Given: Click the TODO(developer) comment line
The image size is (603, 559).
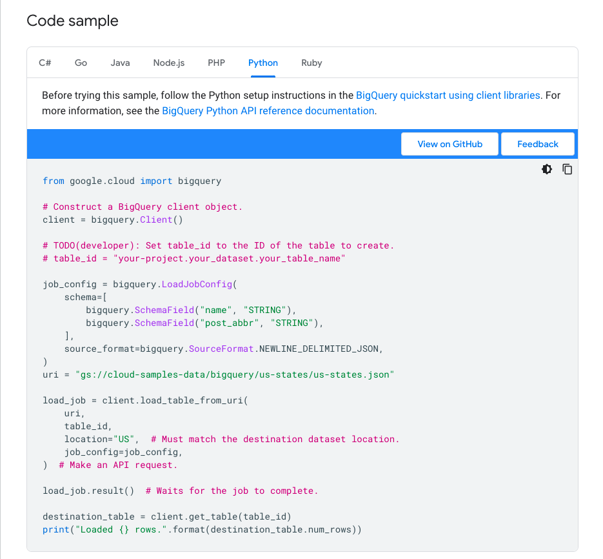Looking at the screenshot, I should (218, 245).
